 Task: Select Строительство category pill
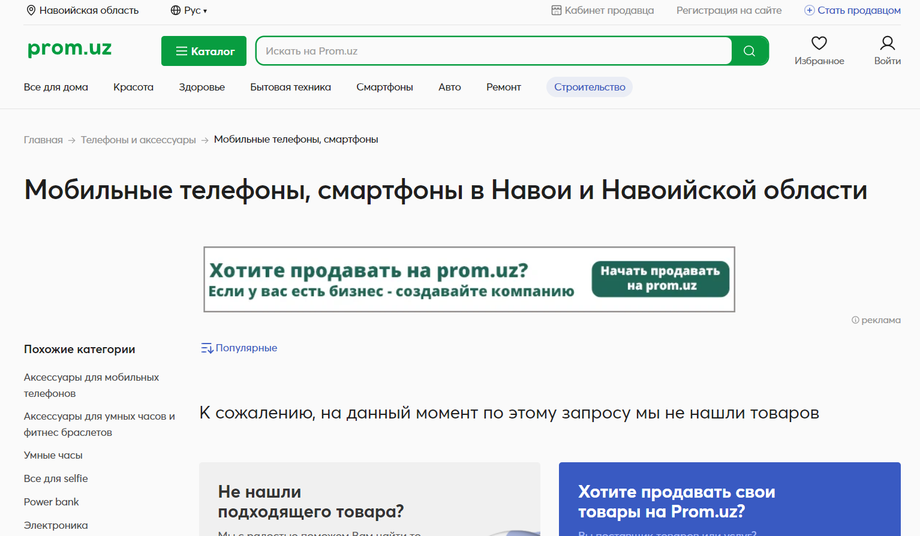(590, 87)
